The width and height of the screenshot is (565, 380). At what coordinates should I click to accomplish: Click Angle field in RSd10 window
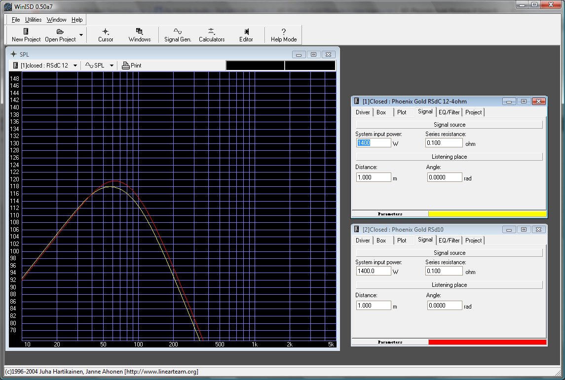pos(444,306)
